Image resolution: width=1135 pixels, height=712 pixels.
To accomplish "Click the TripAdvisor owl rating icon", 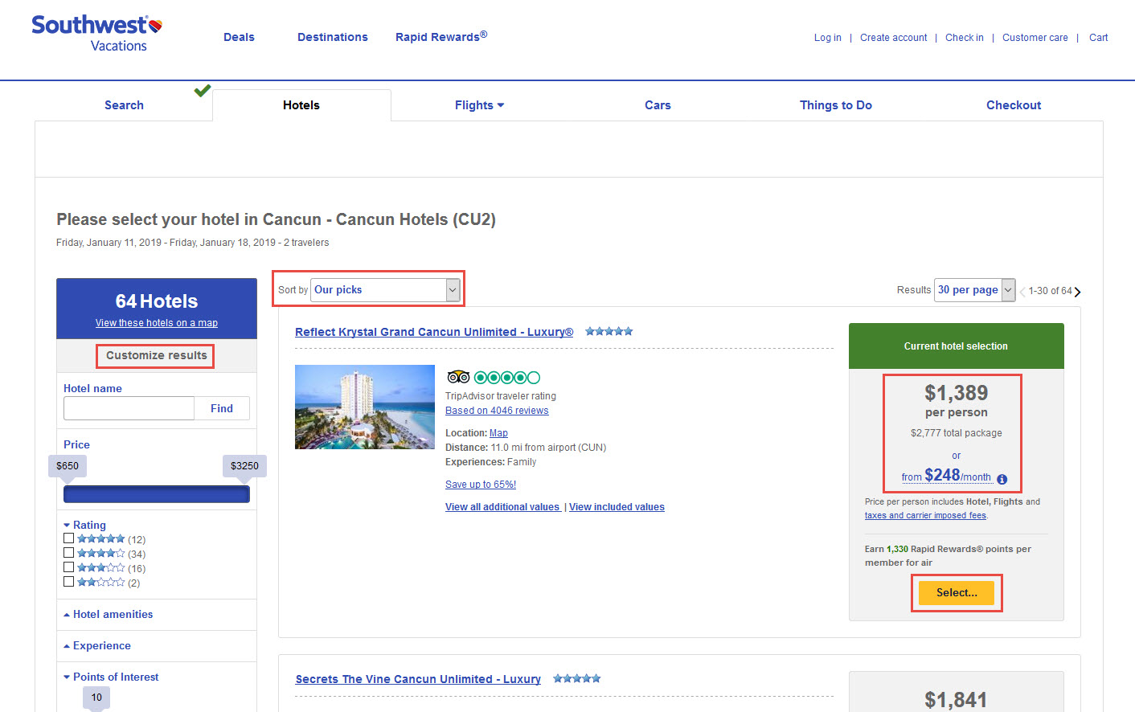I will 458,377.
